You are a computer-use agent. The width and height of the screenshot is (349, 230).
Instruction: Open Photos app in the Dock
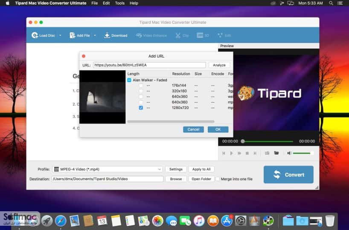coord(157,221)
